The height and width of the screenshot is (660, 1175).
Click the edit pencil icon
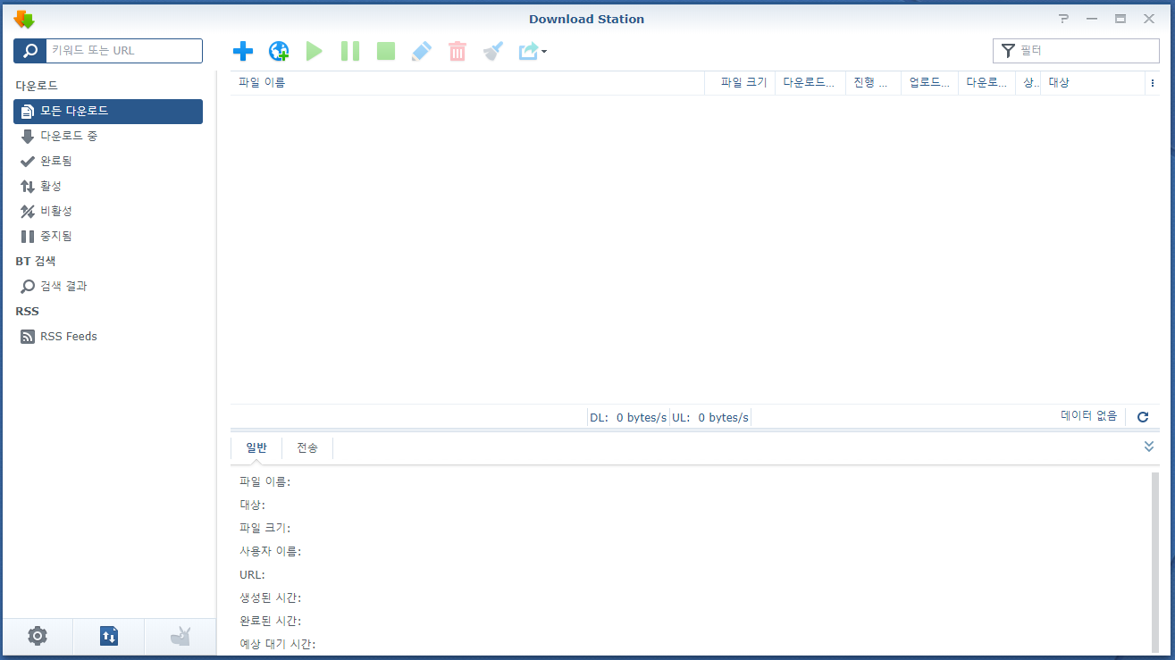[421, 51]
